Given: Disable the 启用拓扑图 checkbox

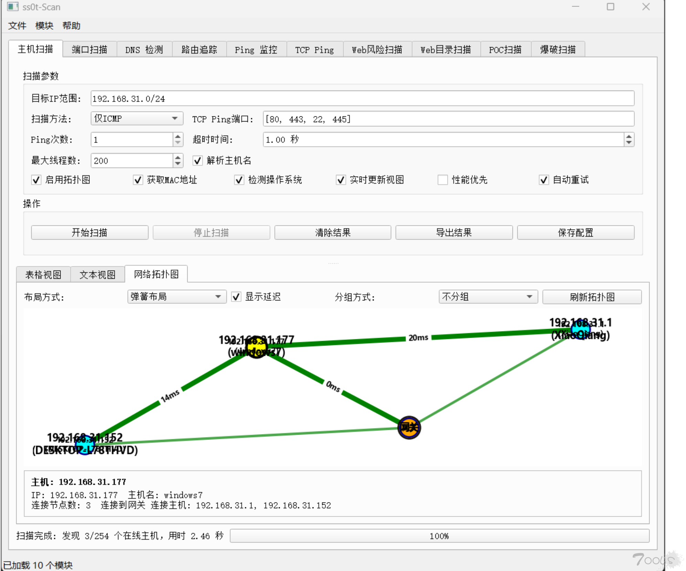Looking at the screenshot, I should tap(36, 180).
